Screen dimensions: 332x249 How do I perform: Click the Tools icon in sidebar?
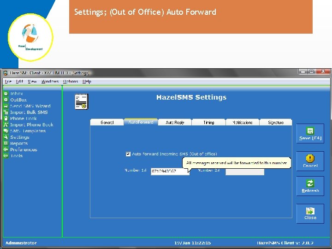(x=6, y=156)
